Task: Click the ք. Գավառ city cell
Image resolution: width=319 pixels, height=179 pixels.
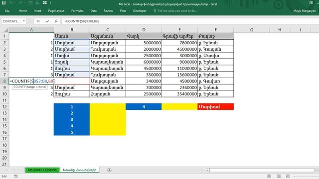Action: pos(216,81)
